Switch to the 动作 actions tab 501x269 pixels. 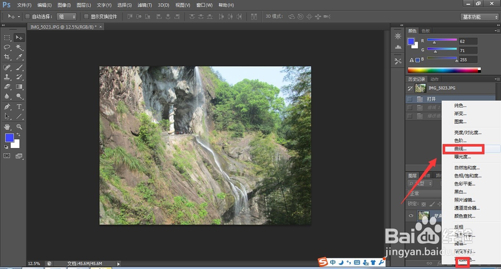(x=434, y=79)
